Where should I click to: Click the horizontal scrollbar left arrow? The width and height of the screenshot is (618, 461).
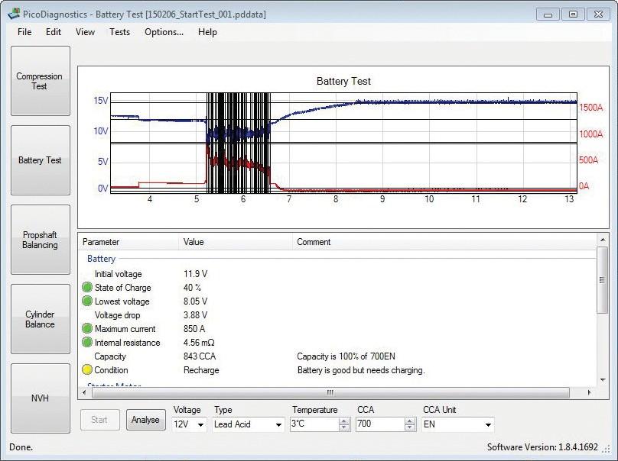pyautogui.click(x=84, y=392)
